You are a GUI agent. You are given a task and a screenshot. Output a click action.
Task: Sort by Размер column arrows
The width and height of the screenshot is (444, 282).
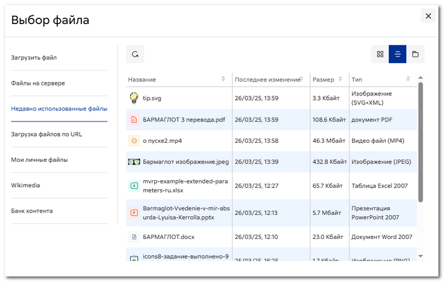pyautogui.click(x=340, y=79)
